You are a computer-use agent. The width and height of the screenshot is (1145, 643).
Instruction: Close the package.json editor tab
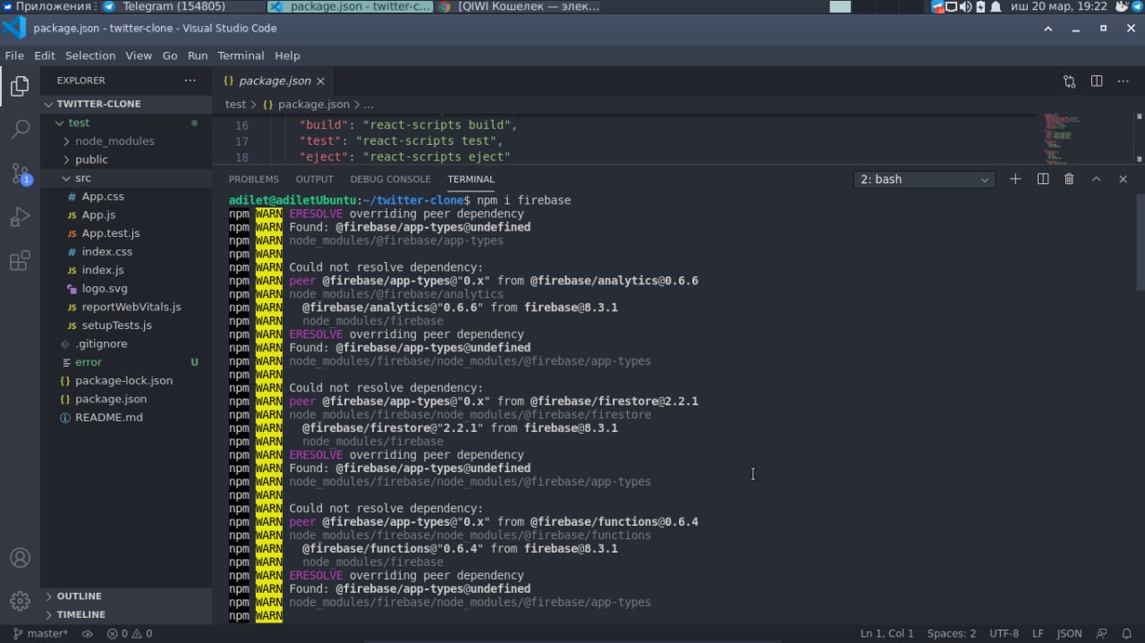click(x=321, y=80)
